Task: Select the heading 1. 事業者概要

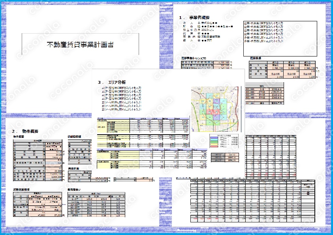Action: 194,17
